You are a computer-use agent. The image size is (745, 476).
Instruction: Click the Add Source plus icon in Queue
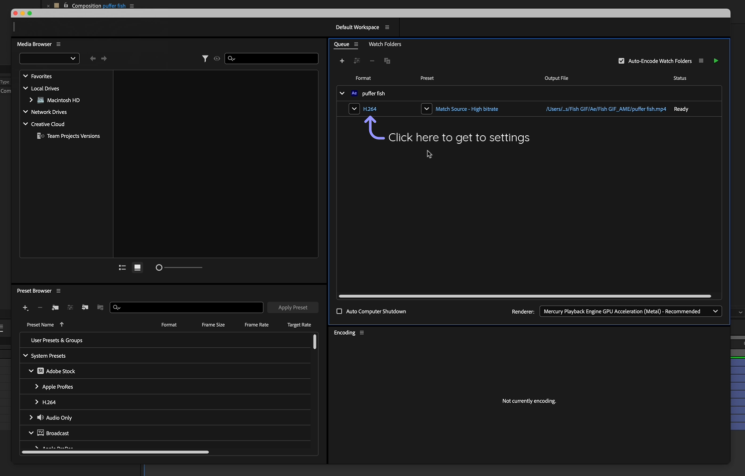(x=342, y=61)
